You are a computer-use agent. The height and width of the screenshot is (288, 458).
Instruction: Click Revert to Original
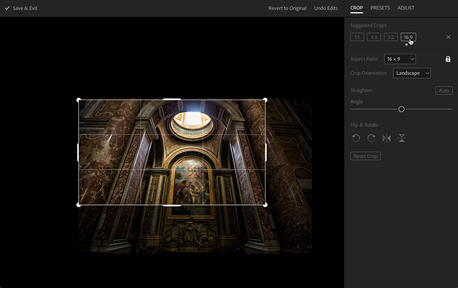coord(288,8)
